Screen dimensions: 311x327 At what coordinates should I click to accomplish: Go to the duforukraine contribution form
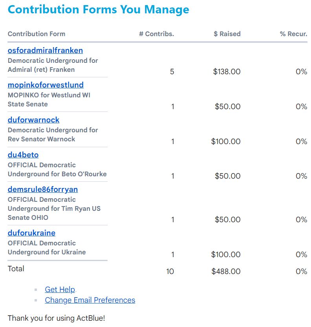tap(31, 233)
